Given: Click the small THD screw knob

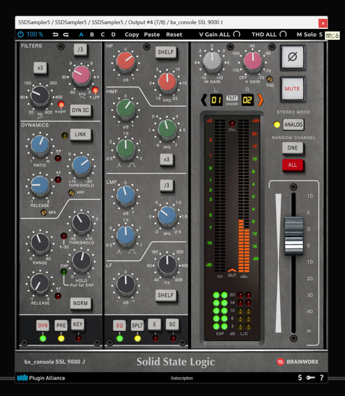Looking at the screenshot, I should coord(269,79).
